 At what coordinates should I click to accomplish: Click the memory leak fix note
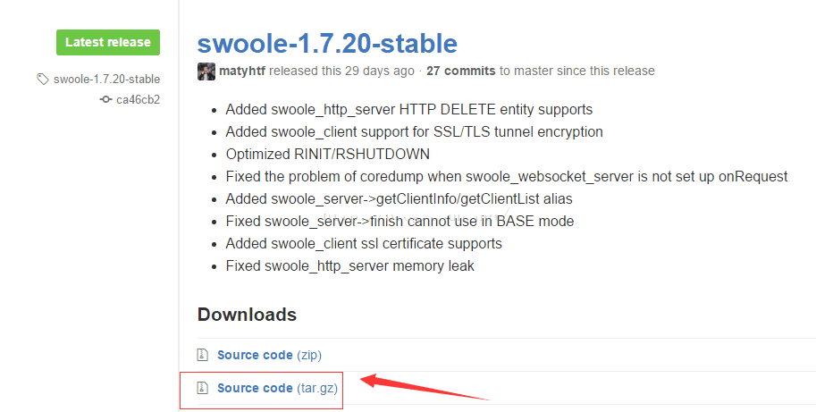(349, 266)
